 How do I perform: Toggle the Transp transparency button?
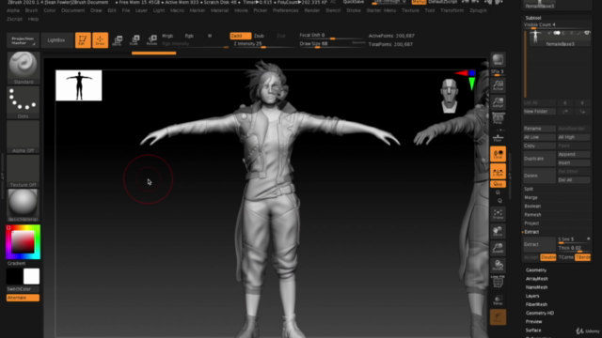pyautogui.click(x=498, y=300)
